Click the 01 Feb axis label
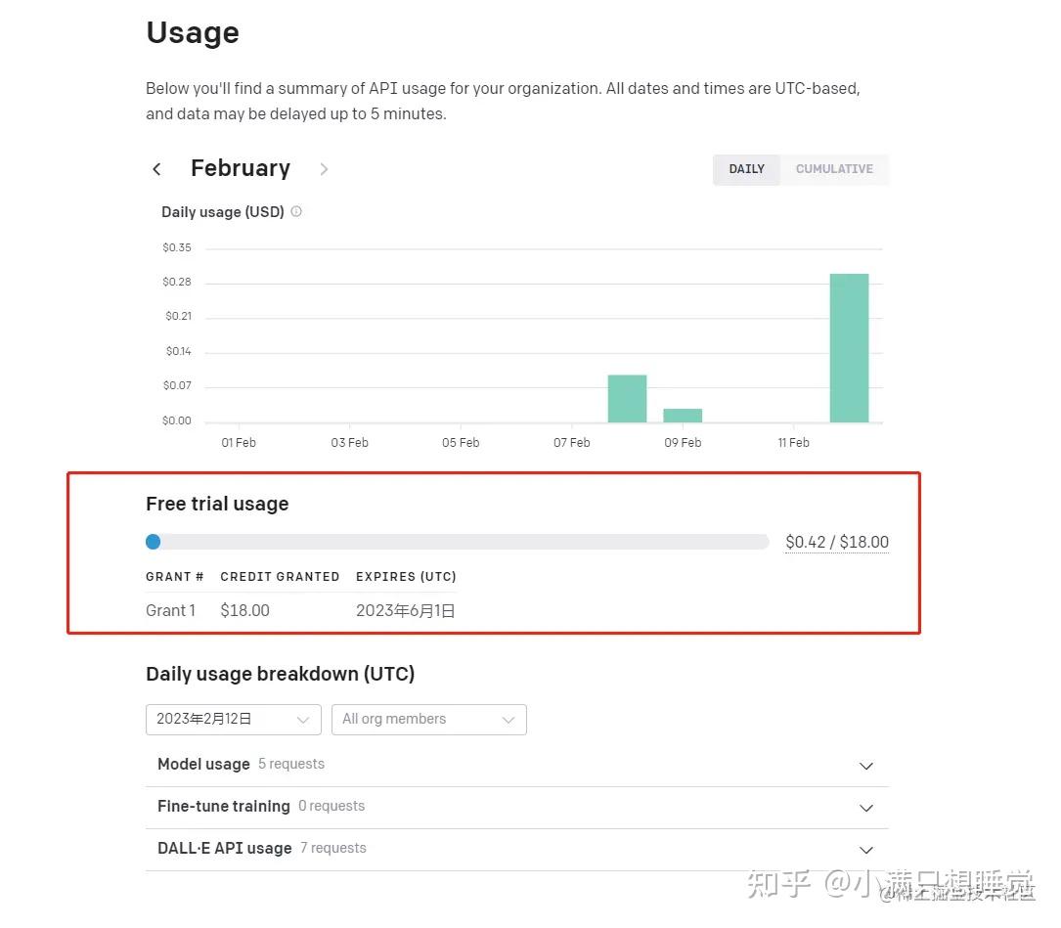Image resolution: width=1061 pixels, height=928 pixels. point(239,443)
